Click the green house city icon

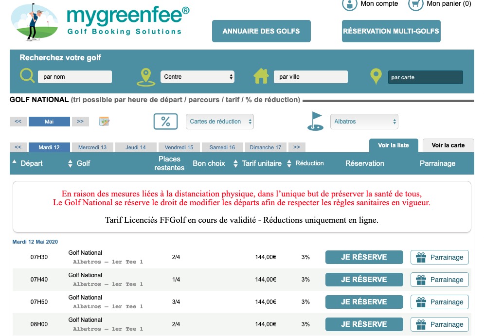pyautogui.click(x=261, y=76)
